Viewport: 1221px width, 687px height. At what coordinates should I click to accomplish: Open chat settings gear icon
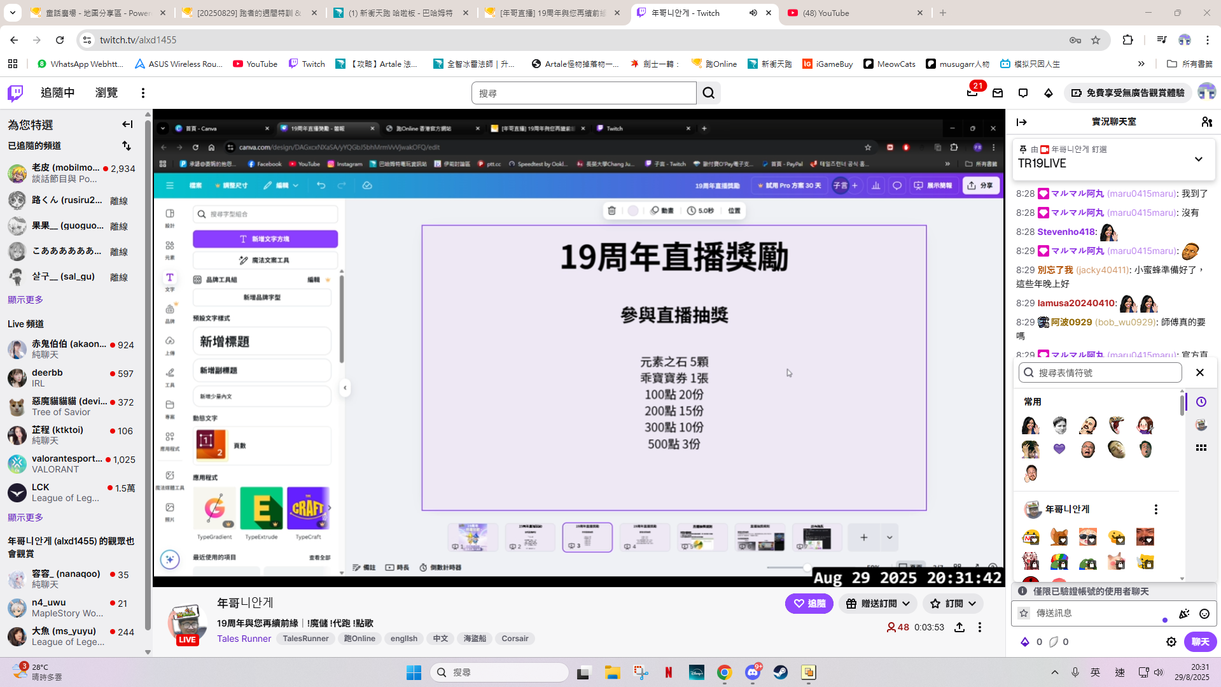pyautogui.click(x=1171, y=642)
